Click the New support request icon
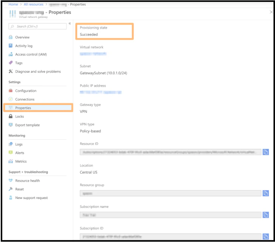This screenshot has height=242, width=275. [x=11, y=198]
